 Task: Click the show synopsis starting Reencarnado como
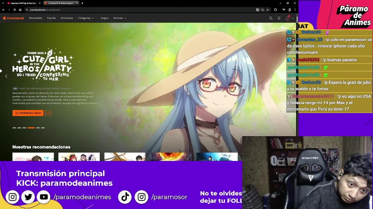pyautogui.click(x=55, y=98)
